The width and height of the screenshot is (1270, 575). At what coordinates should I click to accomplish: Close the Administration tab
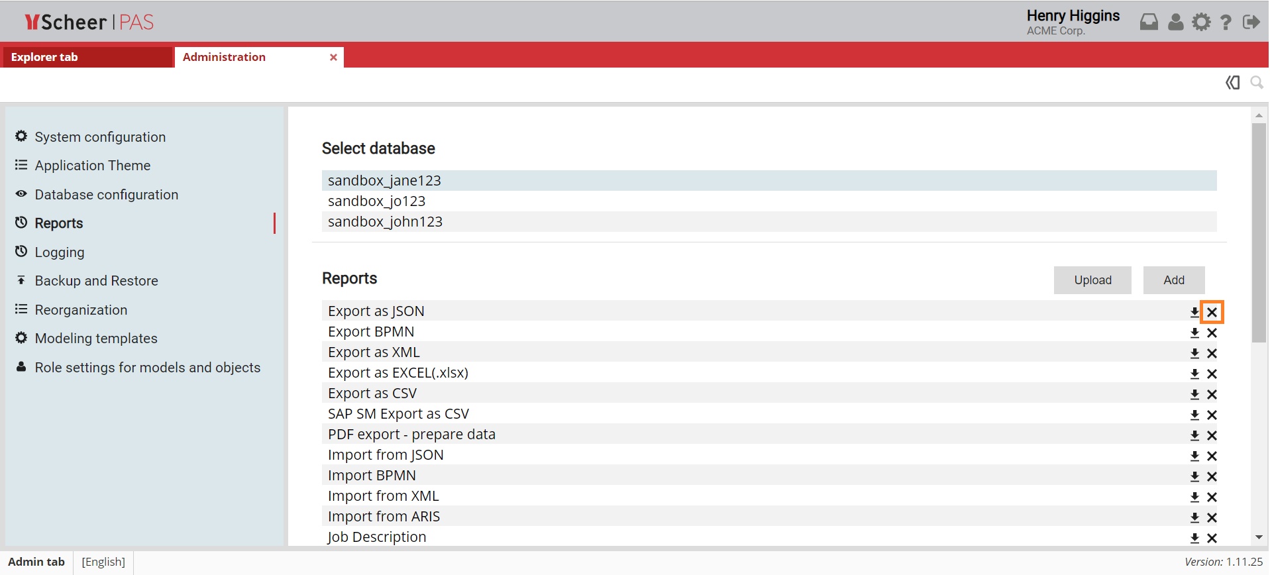pyautogui.click(x=333, y=58)
